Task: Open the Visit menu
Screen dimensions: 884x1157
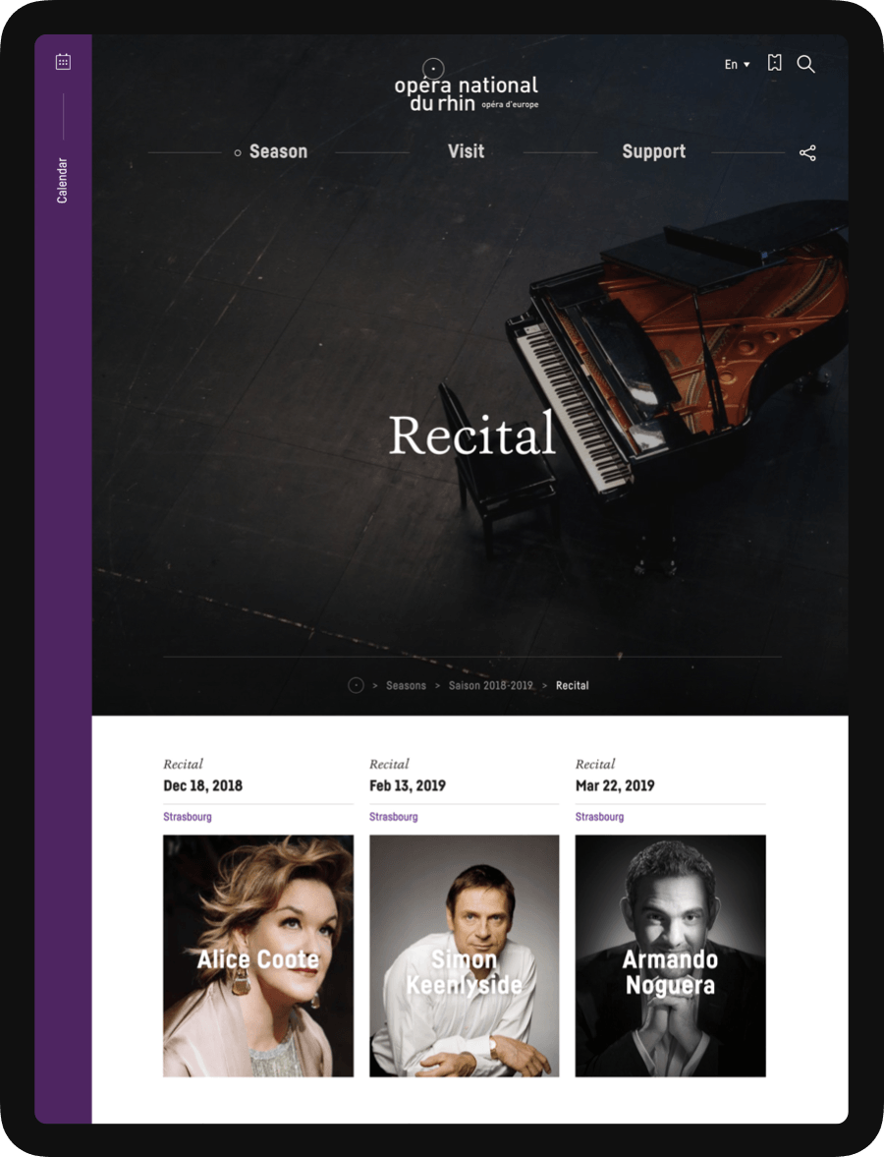Action: point(466,151)
